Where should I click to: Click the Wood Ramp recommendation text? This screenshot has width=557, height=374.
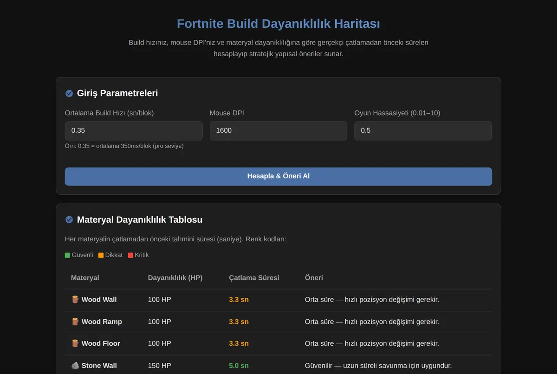pos(372,322)
